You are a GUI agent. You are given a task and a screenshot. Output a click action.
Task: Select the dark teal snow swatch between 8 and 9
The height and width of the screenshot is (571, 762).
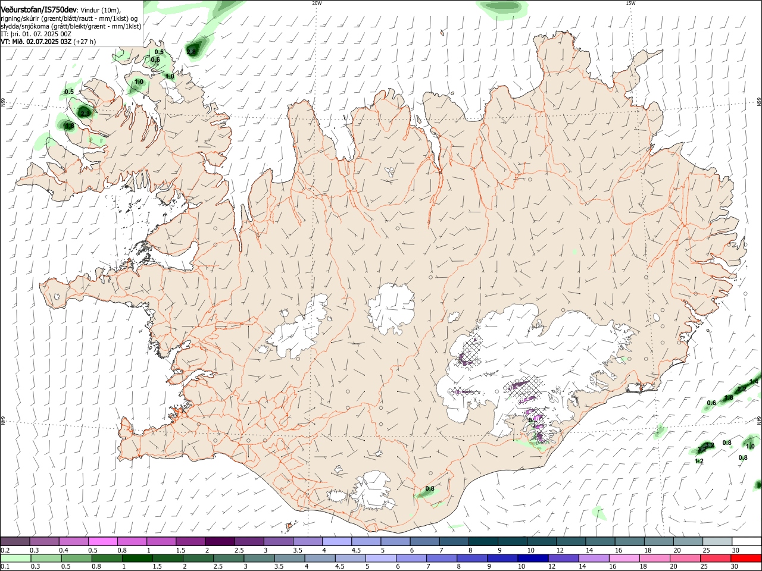click(482, 542)
